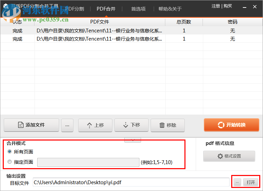Viewport: 263px width, 191px height.
Task: Click page count 1 in first row
Action: [184, 31]
